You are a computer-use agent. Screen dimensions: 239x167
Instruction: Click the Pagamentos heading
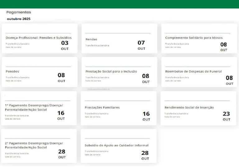pyautogui.click(x=19, y=12)
